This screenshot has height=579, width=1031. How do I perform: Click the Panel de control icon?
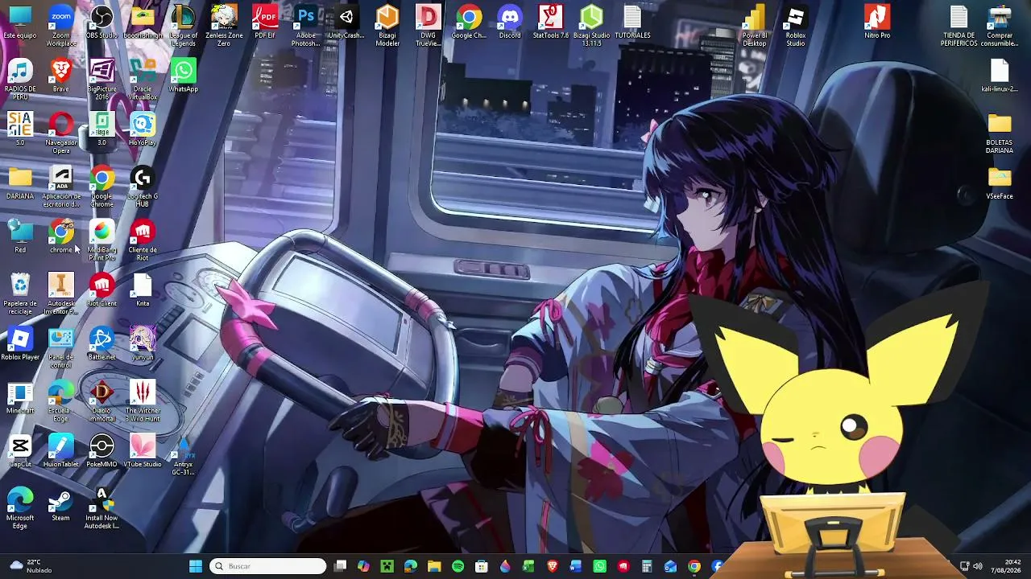coord(60,348)
